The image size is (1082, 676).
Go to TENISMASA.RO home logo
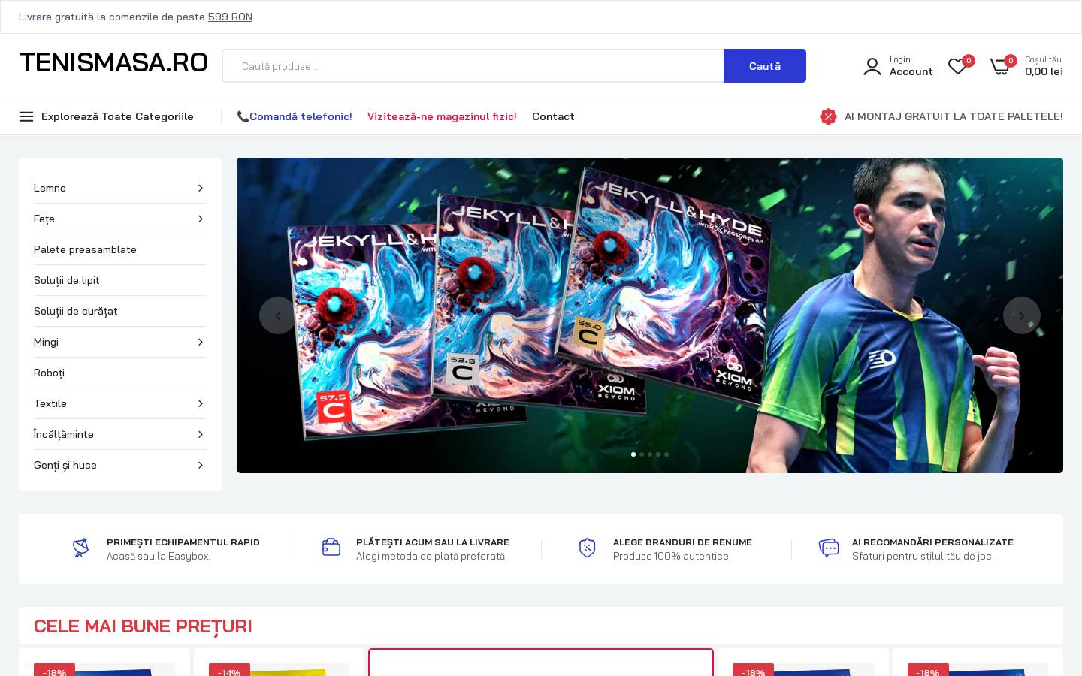[113, 62]
